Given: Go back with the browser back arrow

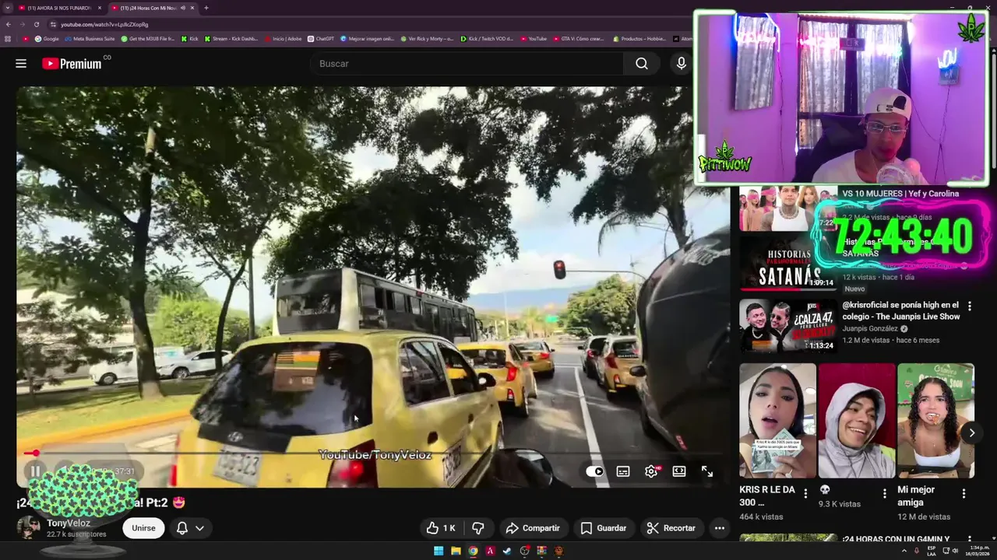Looking at the screenshot, I should point(8,24).
